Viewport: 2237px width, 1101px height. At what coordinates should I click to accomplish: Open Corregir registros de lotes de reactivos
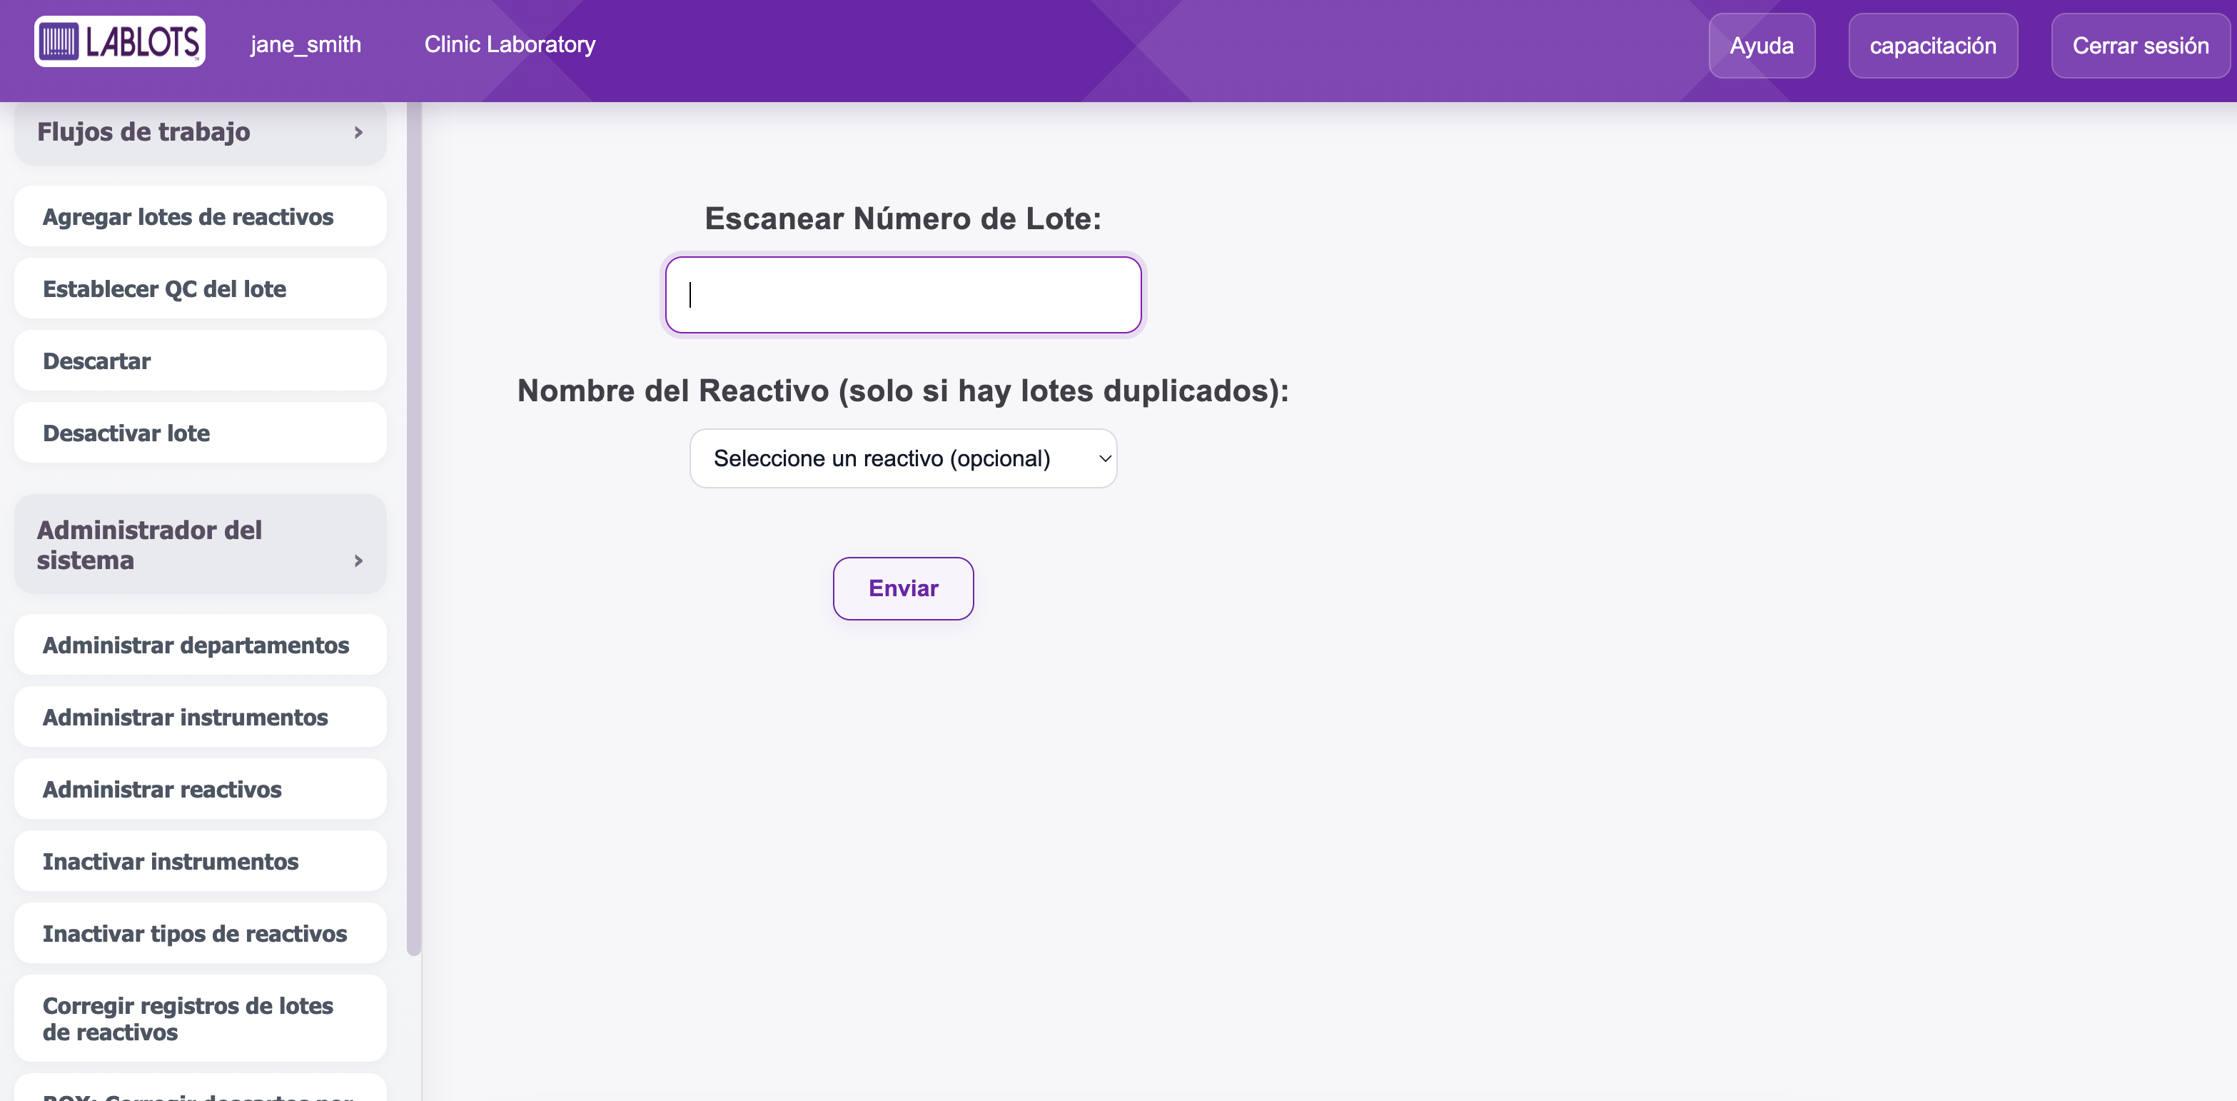(x=200, y=1018)
